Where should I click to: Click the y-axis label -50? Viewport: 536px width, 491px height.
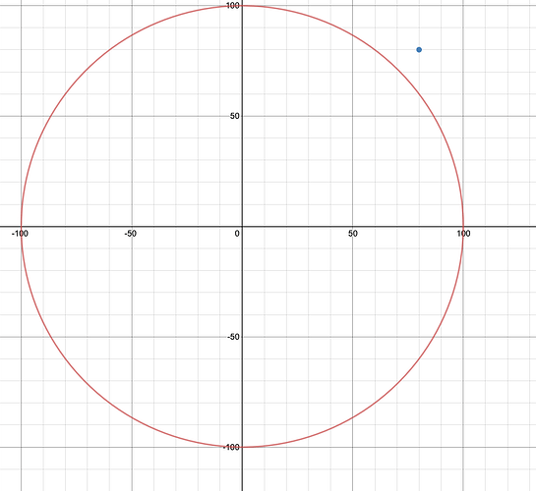(233, 337)
